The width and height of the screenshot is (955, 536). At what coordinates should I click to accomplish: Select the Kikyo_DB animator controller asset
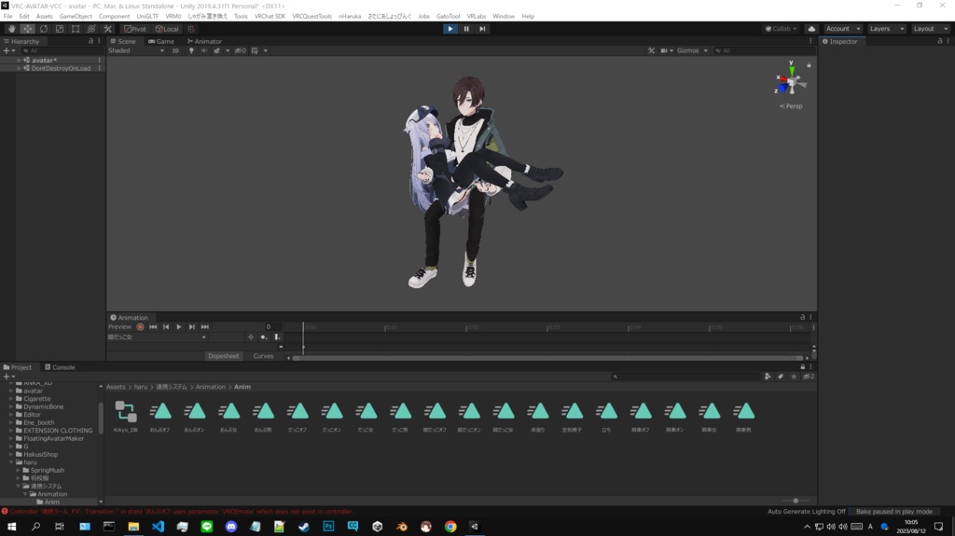coord(126,417)
